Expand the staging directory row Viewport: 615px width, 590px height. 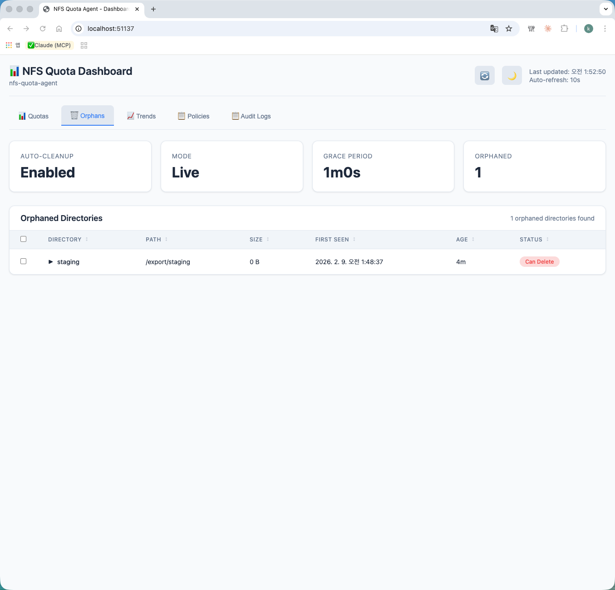tap(51, 262)
